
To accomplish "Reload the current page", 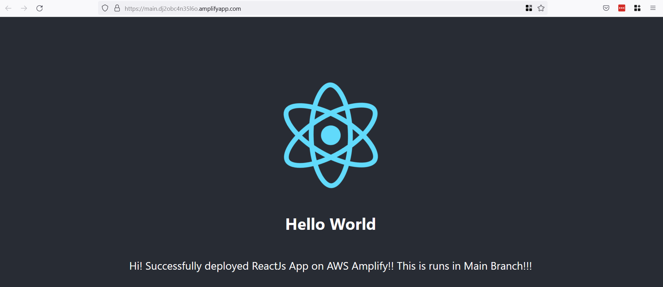I will pos(40,8).
